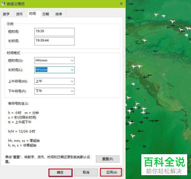This screenshot has height=179, width=191.
Task: Click the text "hh, mm, ss = 零起始"
Action: coord(24,140)
